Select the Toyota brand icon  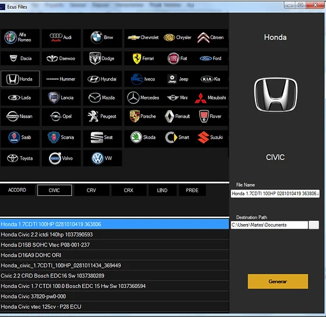click(20, 158)
